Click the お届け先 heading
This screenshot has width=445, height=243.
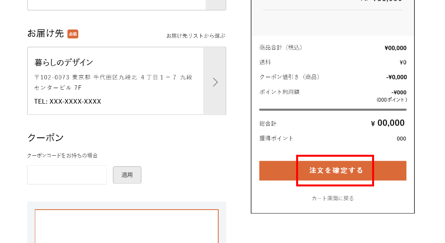(x=45, y=33)
